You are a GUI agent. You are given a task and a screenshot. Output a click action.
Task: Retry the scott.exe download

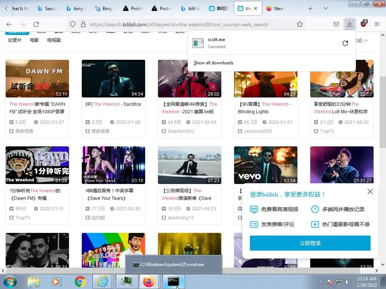pos(345,43)
